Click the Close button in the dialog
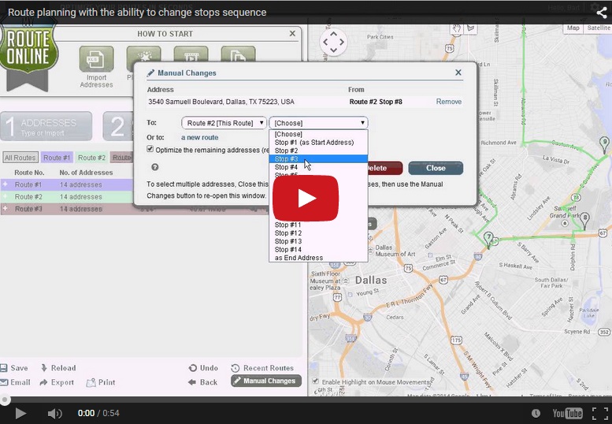612x424 pixels. pyautogui.click(x=436, y=168)
